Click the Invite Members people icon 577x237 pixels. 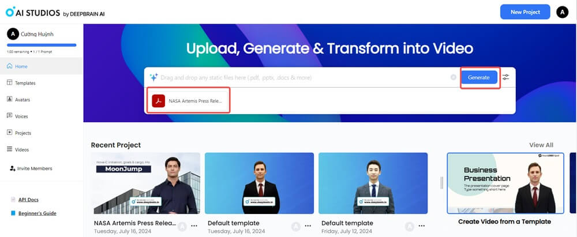(x=13, y=168)
